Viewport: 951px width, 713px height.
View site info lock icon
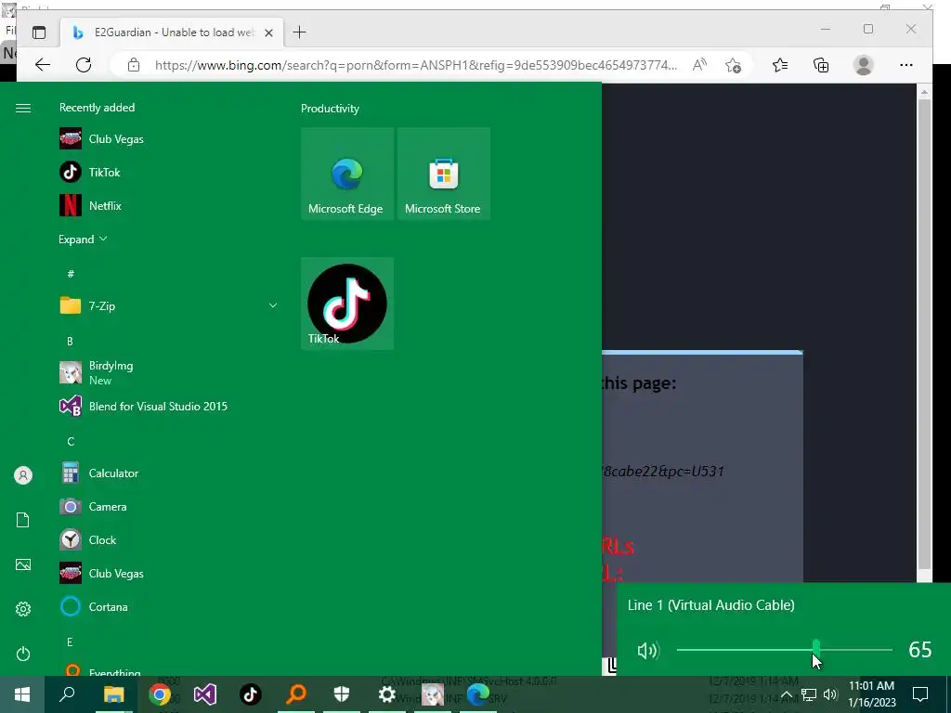[134, 65]
